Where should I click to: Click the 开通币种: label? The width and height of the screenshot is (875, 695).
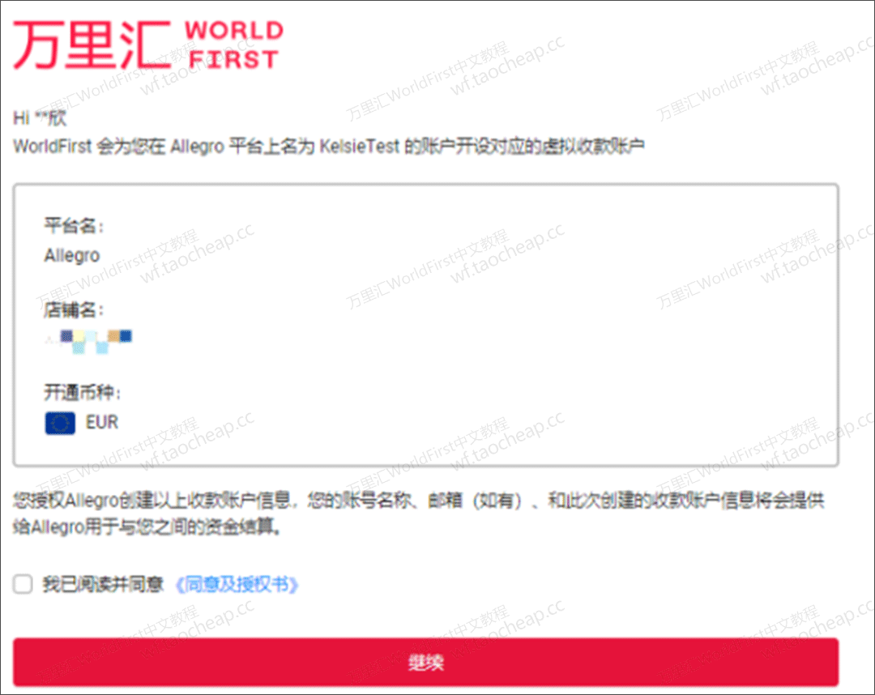(x=83, y=393)
